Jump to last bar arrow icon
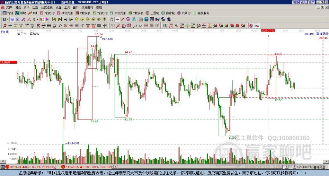Viewport: 329px width, 176px height. [60, 20]
